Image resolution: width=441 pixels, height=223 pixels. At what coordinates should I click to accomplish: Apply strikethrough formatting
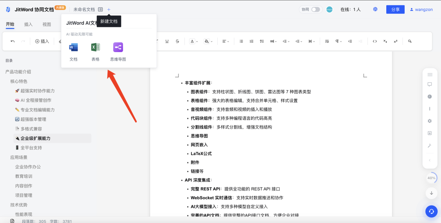[177, 41]
